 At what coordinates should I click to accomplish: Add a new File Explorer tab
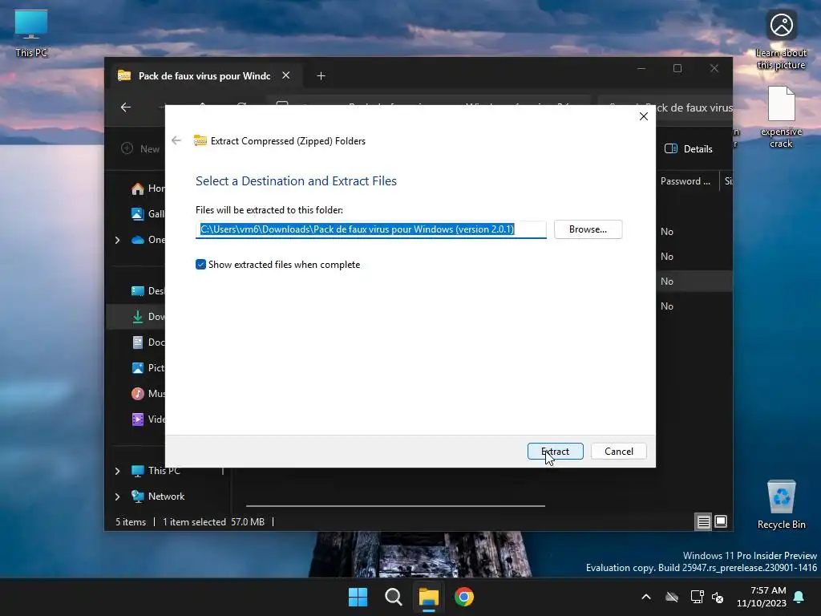321,76
